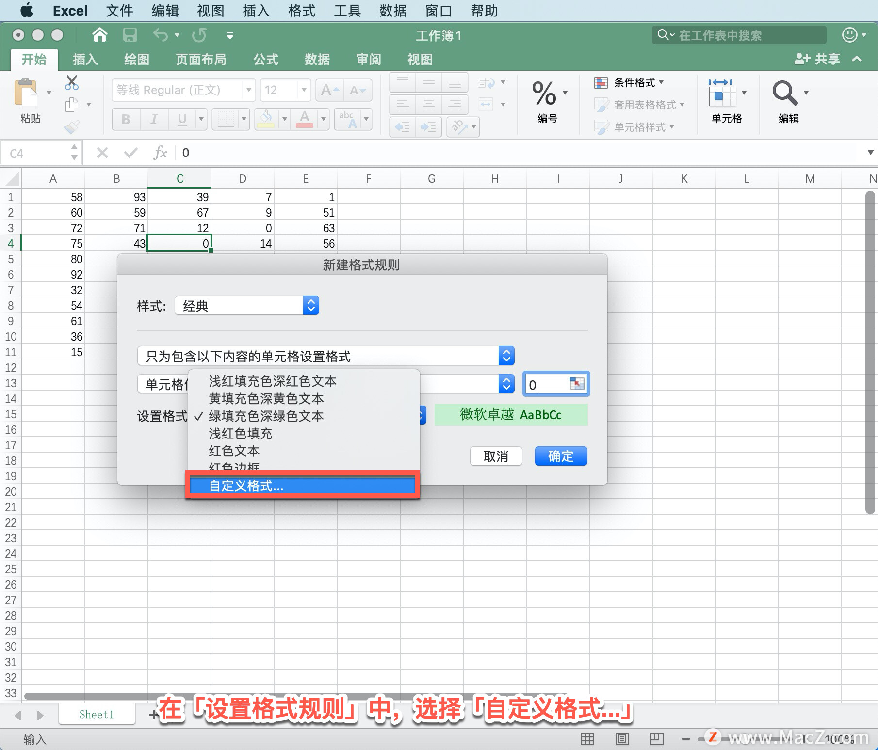The image size is (878, 750).
Task: Click the formula bar cancel X button
Action: click(102, 153)
